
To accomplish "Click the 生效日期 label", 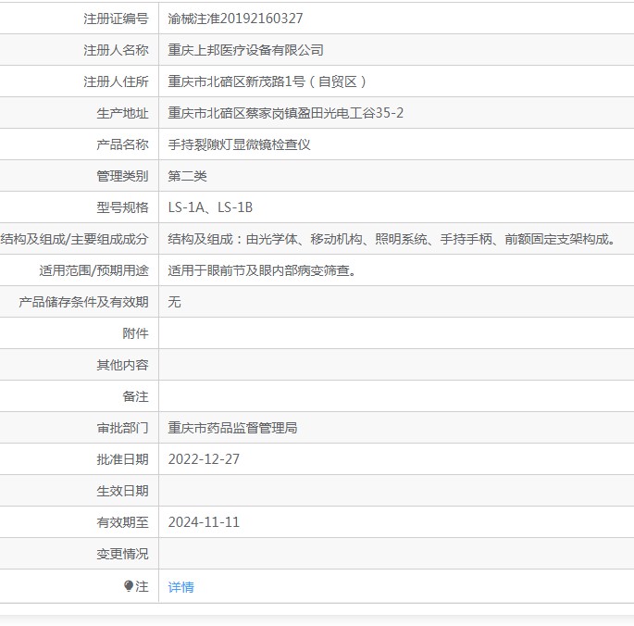I will click(x=122, y=491).
